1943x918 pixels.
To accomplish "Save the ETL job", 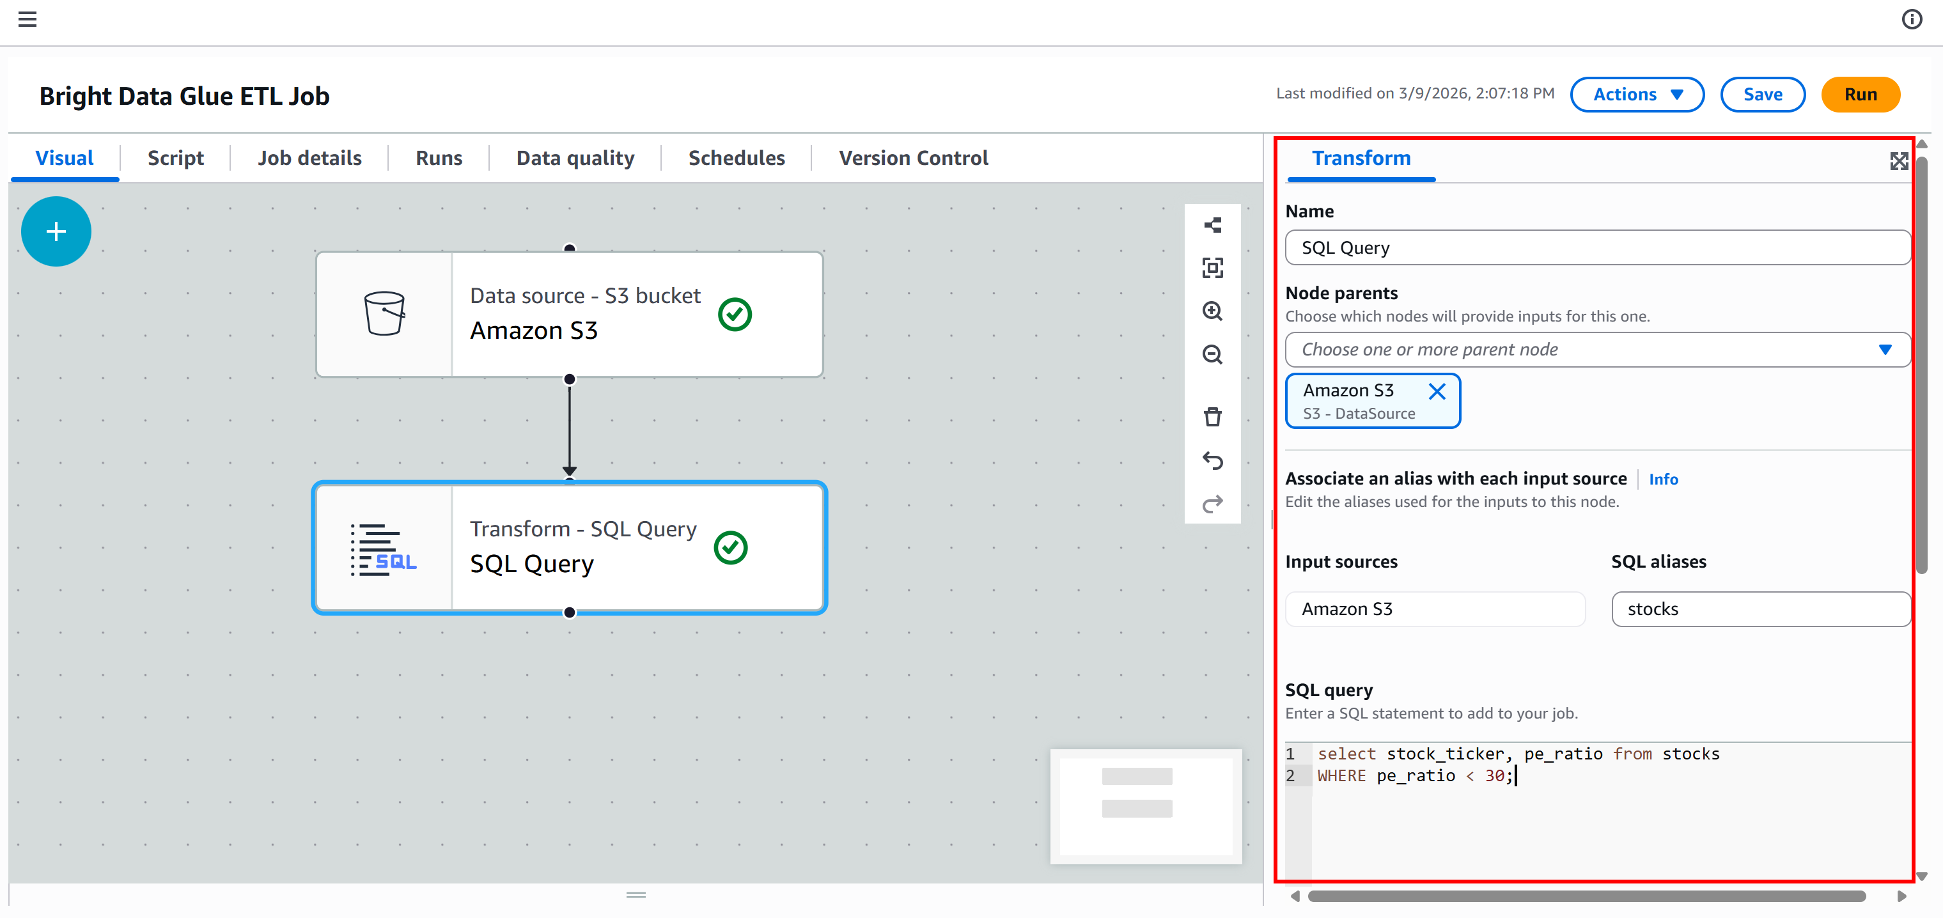I will [1762, 94].
